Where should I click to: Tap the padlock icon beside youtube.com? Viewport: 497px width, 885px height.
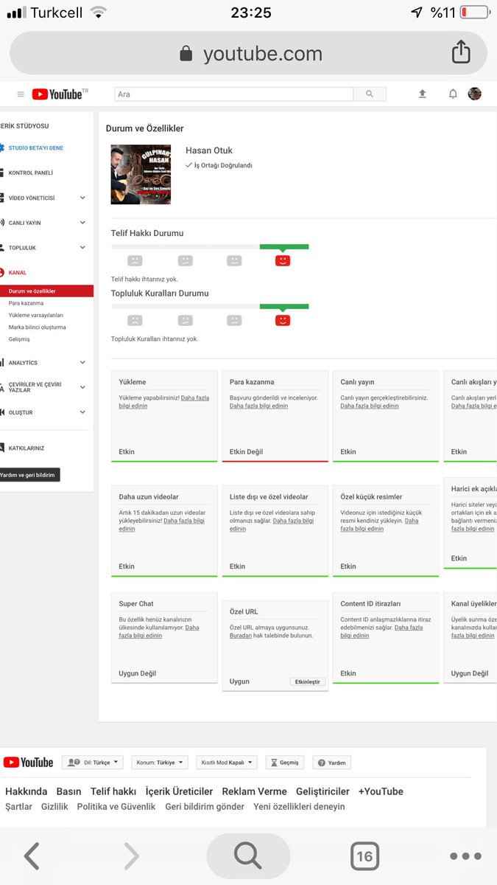pyautogui.click(x=186, y=54)
